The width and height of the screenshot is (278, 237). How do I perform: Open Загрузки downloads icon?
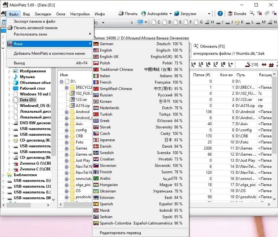tap(177, 14)
